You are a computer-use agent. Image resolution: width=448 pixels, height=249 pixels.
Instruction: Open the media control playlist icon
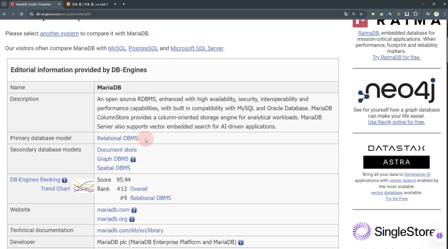(x=428, y=14)
